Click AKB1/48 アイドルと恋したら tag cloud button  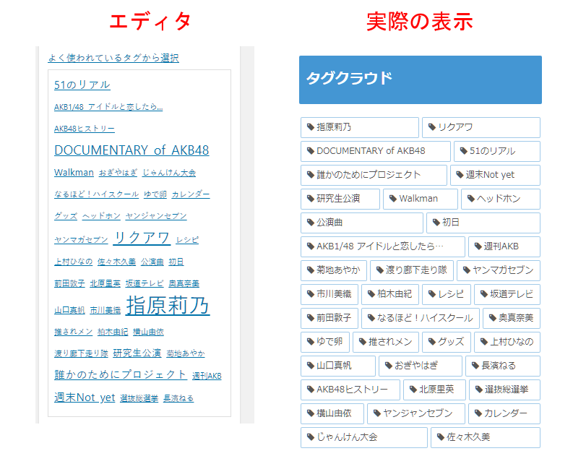tap(383, 246)
